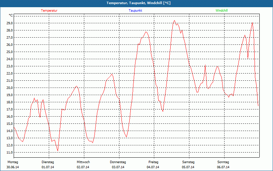273x171 pixels.
Task: Select the °C axis unit label
Action: (11, 15)
